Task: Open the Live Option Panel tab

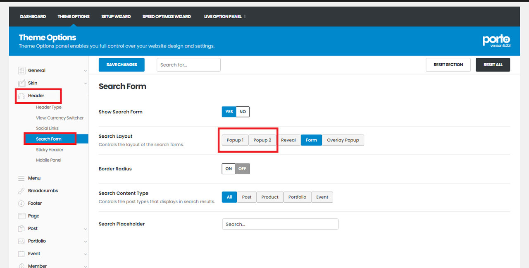Action: pos(223,17)
